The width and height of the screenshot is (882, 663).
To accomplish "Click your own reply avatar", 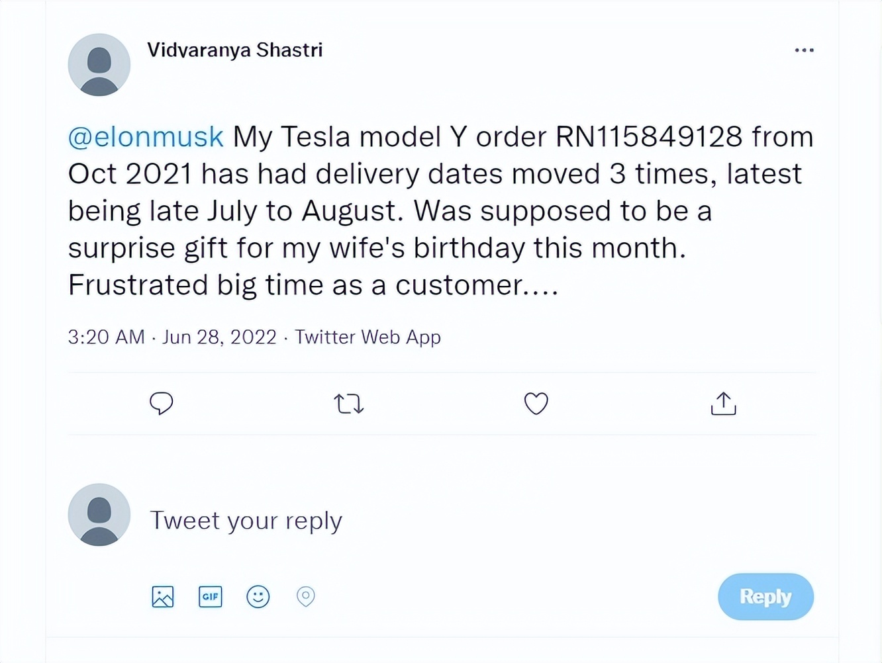I will pyautogui.click(x=99, y=515).
